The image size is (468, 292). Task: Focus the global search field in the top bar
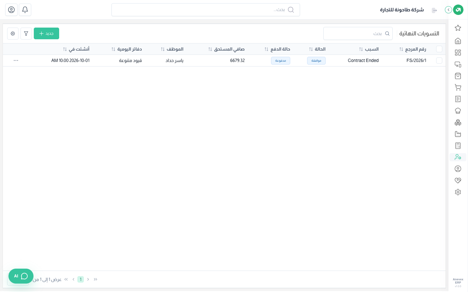point(206,10)
